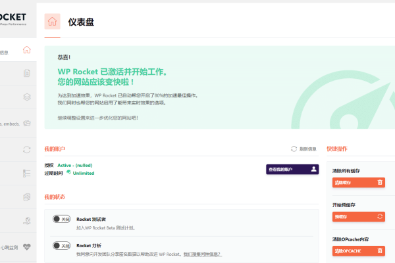Image resolution: width=395 pixels, height=263 pixels.
Task: Click the 清除OPCACHE button
Action: click(357, 251)
